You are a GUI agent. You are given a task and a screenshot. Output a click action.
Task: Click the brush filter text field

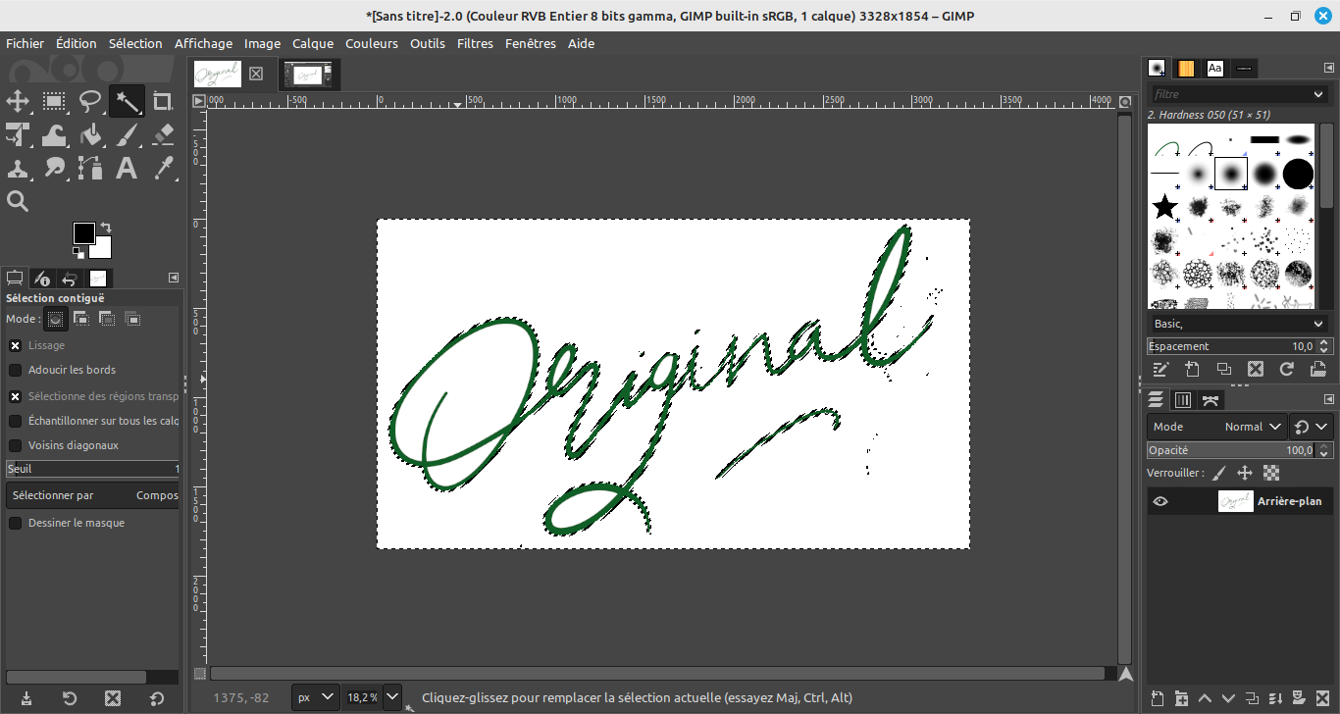[1231, 94]
